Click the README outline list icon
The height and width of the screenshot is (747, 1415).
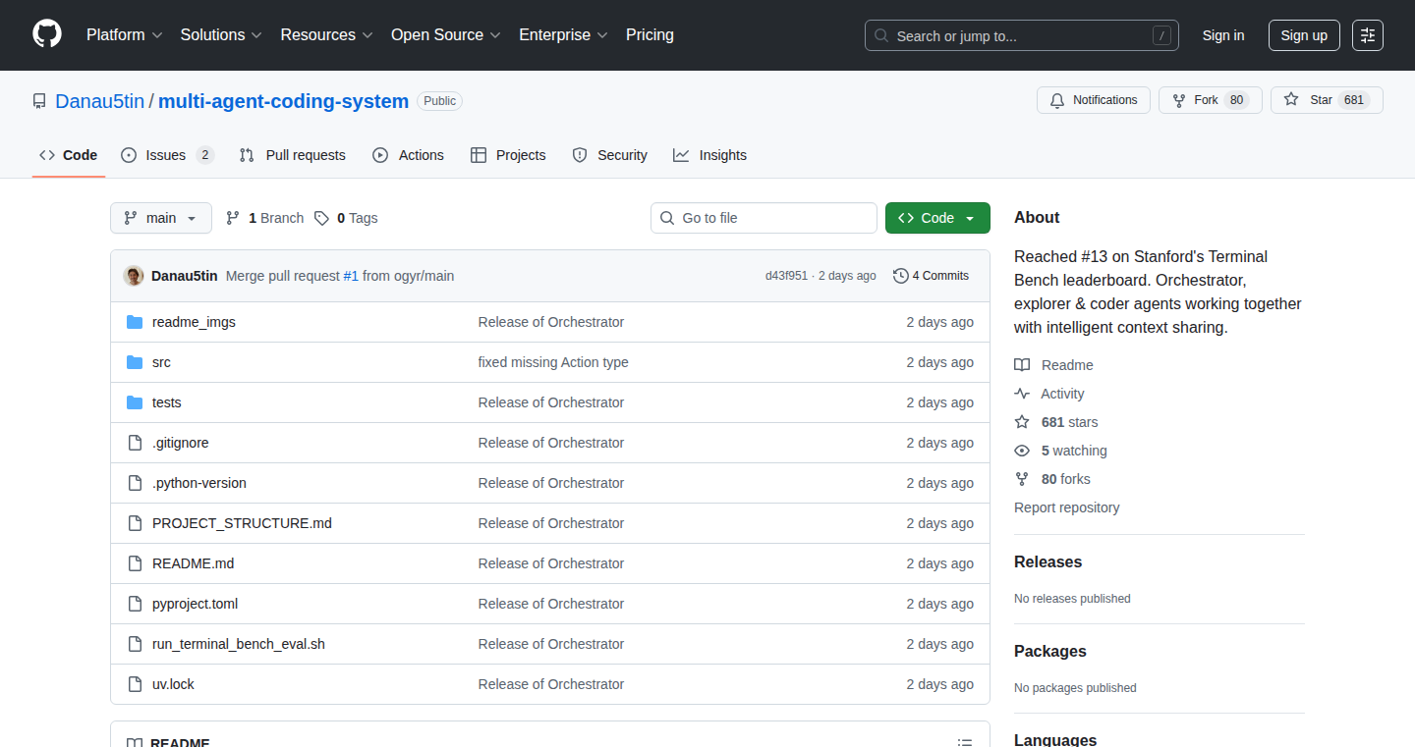coord(965,743)
